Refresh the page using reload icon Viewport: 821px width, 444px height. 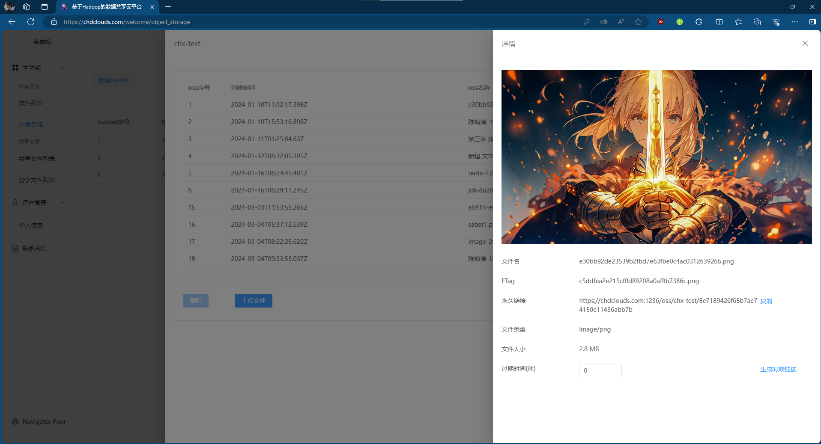click(31, 22)
